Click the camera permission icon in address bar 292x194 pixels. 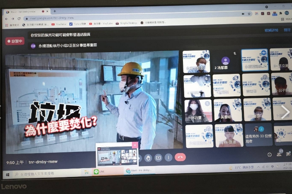[x=243, y=14]
